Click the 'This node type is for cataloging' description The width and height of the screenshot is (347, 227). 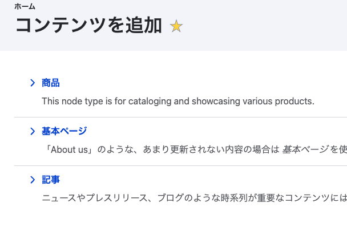pyautogui.click(x=178, y=102)
